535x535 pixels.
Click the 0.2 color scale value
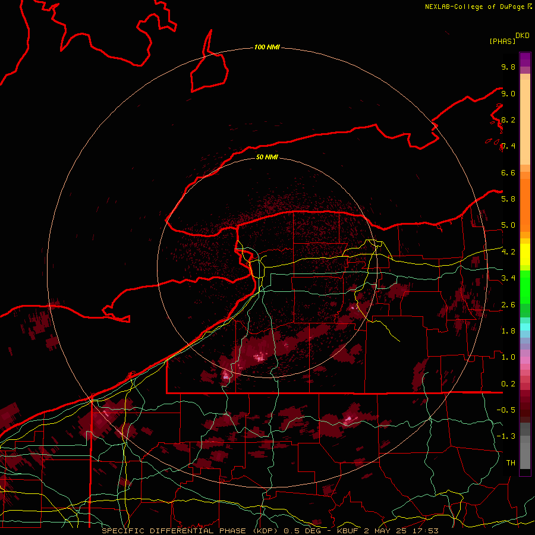(508, 383)
